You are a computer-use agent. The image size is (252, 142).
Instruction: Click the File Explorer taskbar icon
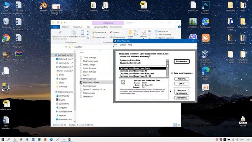pyautogui.click(x=15, y=139)
